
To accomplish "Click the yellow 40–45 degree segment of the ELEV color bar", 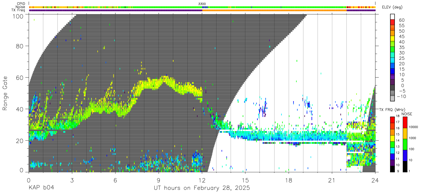I will point(392,39).
